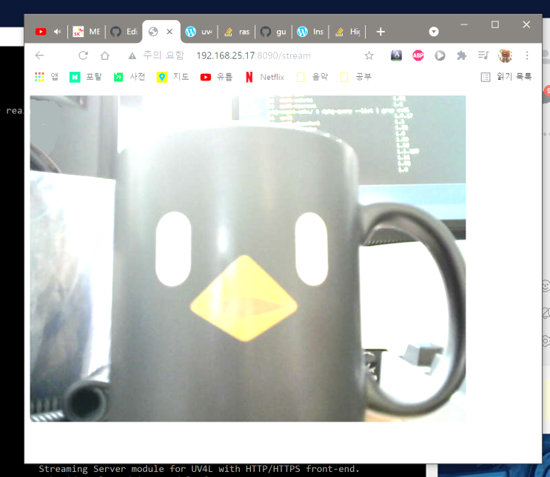Open the 유튭 YouTube bookmark

[x=216, y=77]
